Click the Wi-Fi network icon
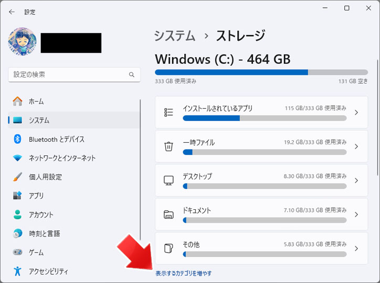Image resolution: width=380 pixels, height=283 pixels. [x=17, y=158]
